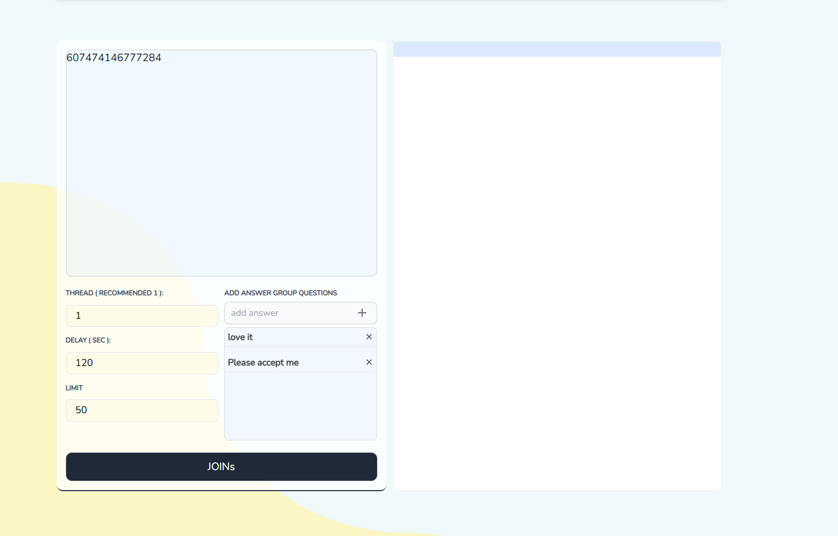Click the light blue output panel header
The image size is (838, 536).
point(556,50)
